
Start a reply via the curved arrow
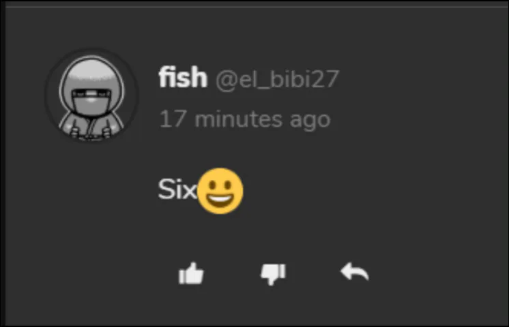pyautogui.click(x=355, y=271)
